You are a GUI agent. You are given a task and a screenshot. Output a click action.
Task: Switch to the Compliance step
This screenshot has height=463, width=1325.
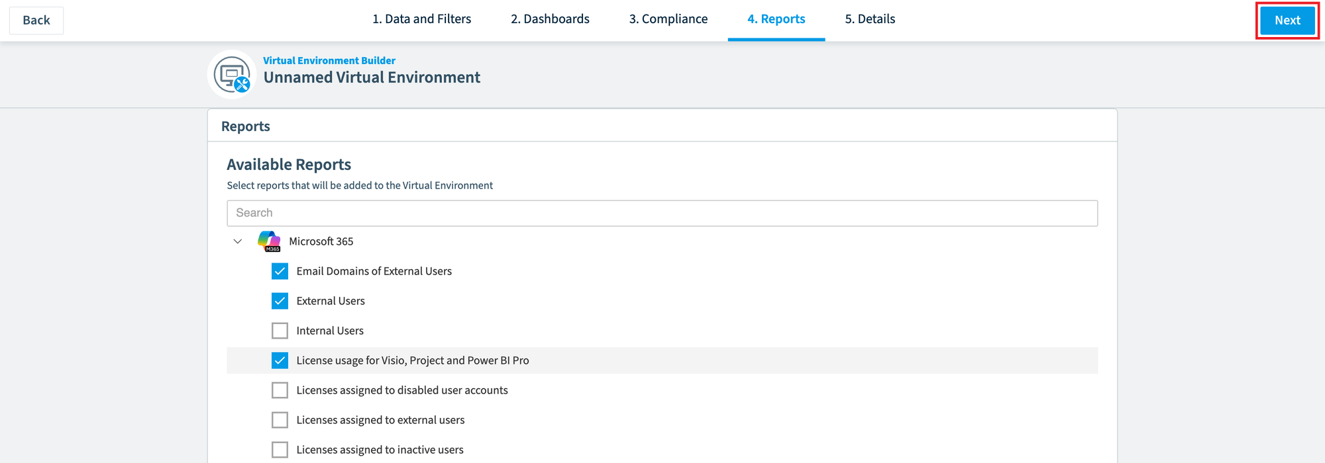click(x=668, y=19)
